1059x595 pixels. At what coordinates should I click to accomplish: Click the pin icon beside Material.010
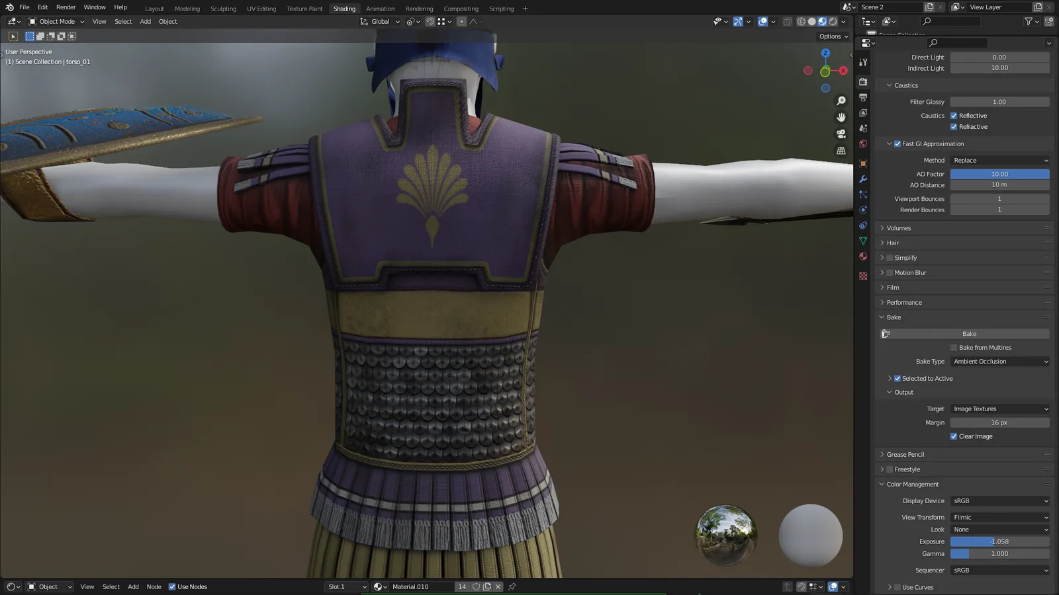[x=512, y=586]
